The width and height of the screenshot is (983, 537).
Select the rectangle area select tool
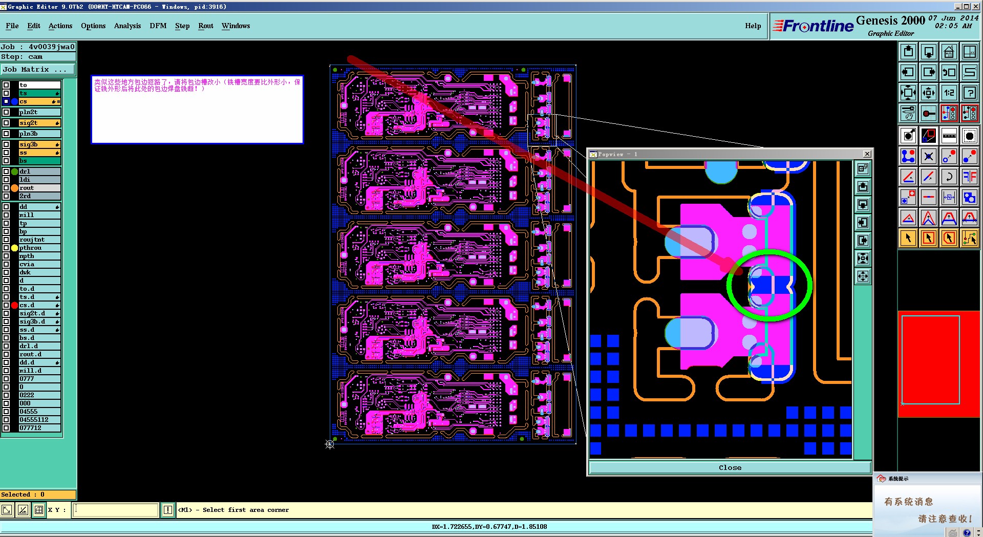pos(929,238)
